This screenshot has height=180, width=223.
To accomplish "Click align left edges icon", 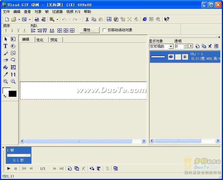I will click(33, 31).
